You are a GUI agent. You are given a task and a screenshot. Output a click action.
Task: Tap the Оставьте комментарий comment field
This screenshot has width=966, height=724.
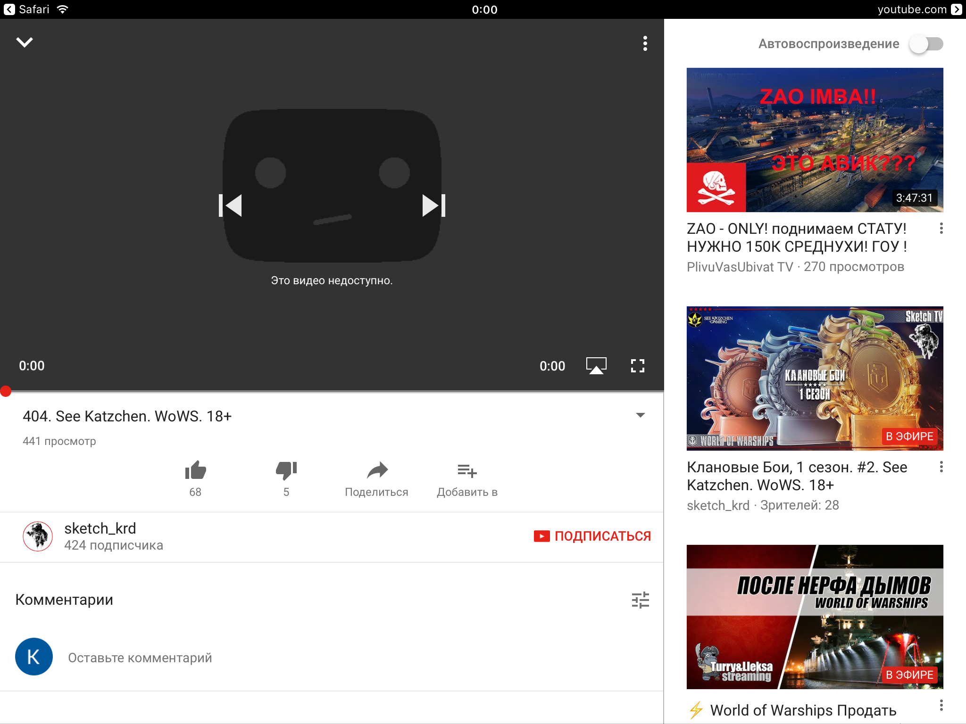click(x=140, y=658)
